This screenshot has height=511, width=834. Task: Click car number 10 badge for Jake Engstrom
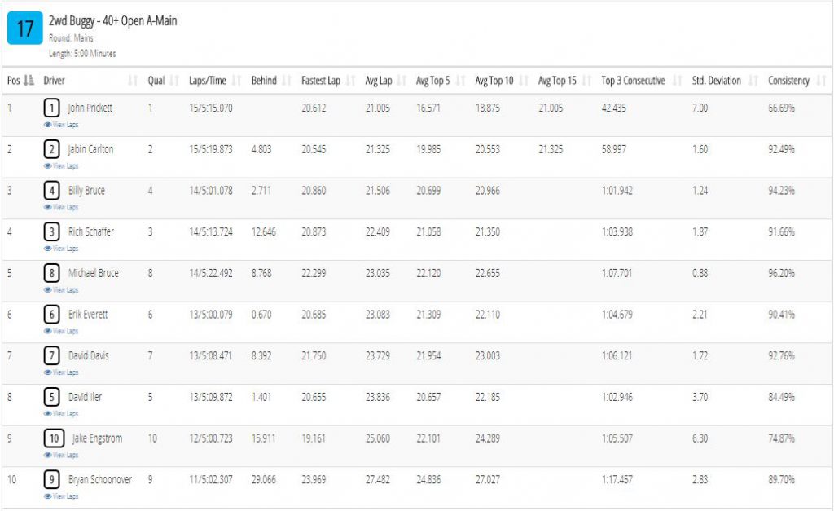(54, 438)
